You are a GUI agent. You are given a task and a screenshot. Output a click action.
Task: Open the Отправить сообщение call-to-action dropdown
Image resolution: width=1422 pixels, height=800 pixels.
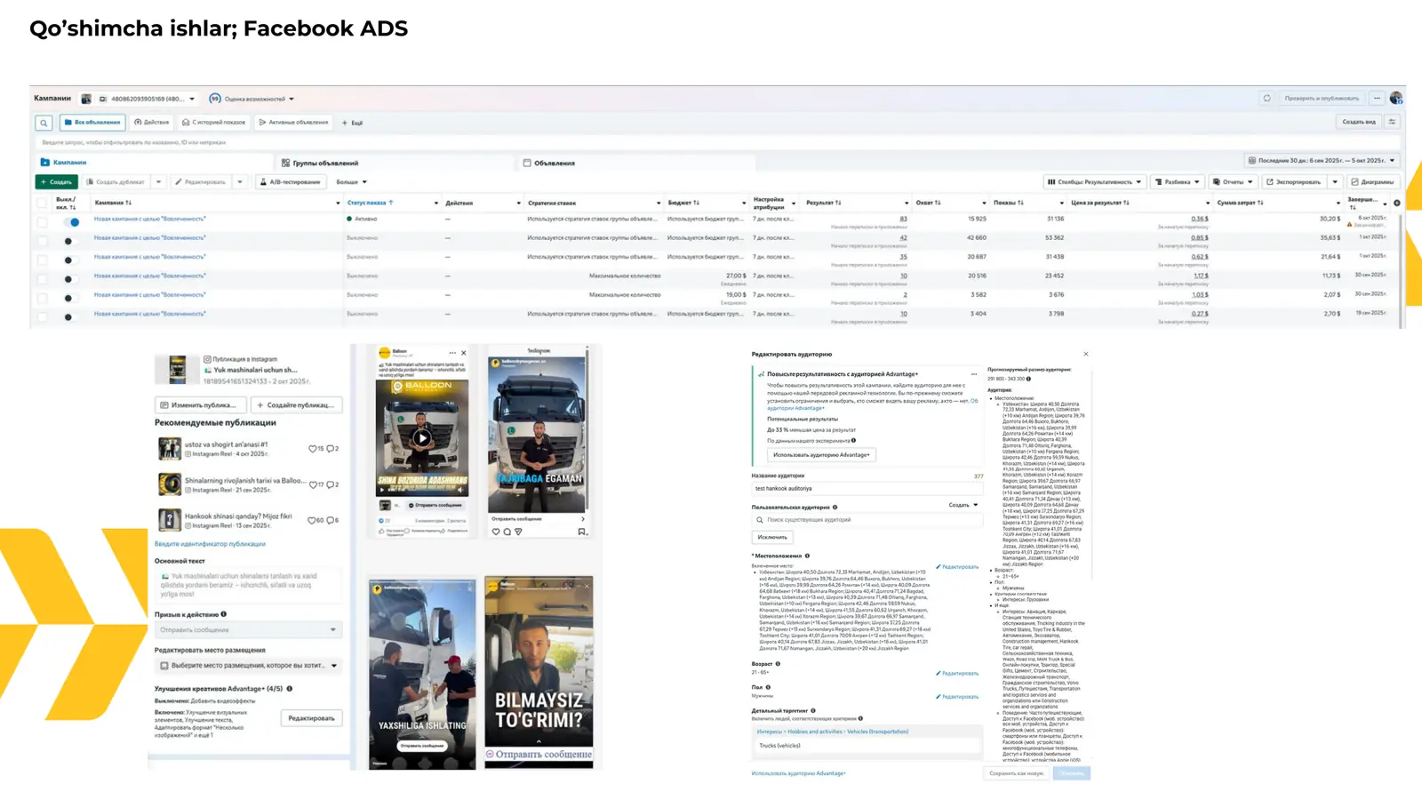[x=248, y=630]
